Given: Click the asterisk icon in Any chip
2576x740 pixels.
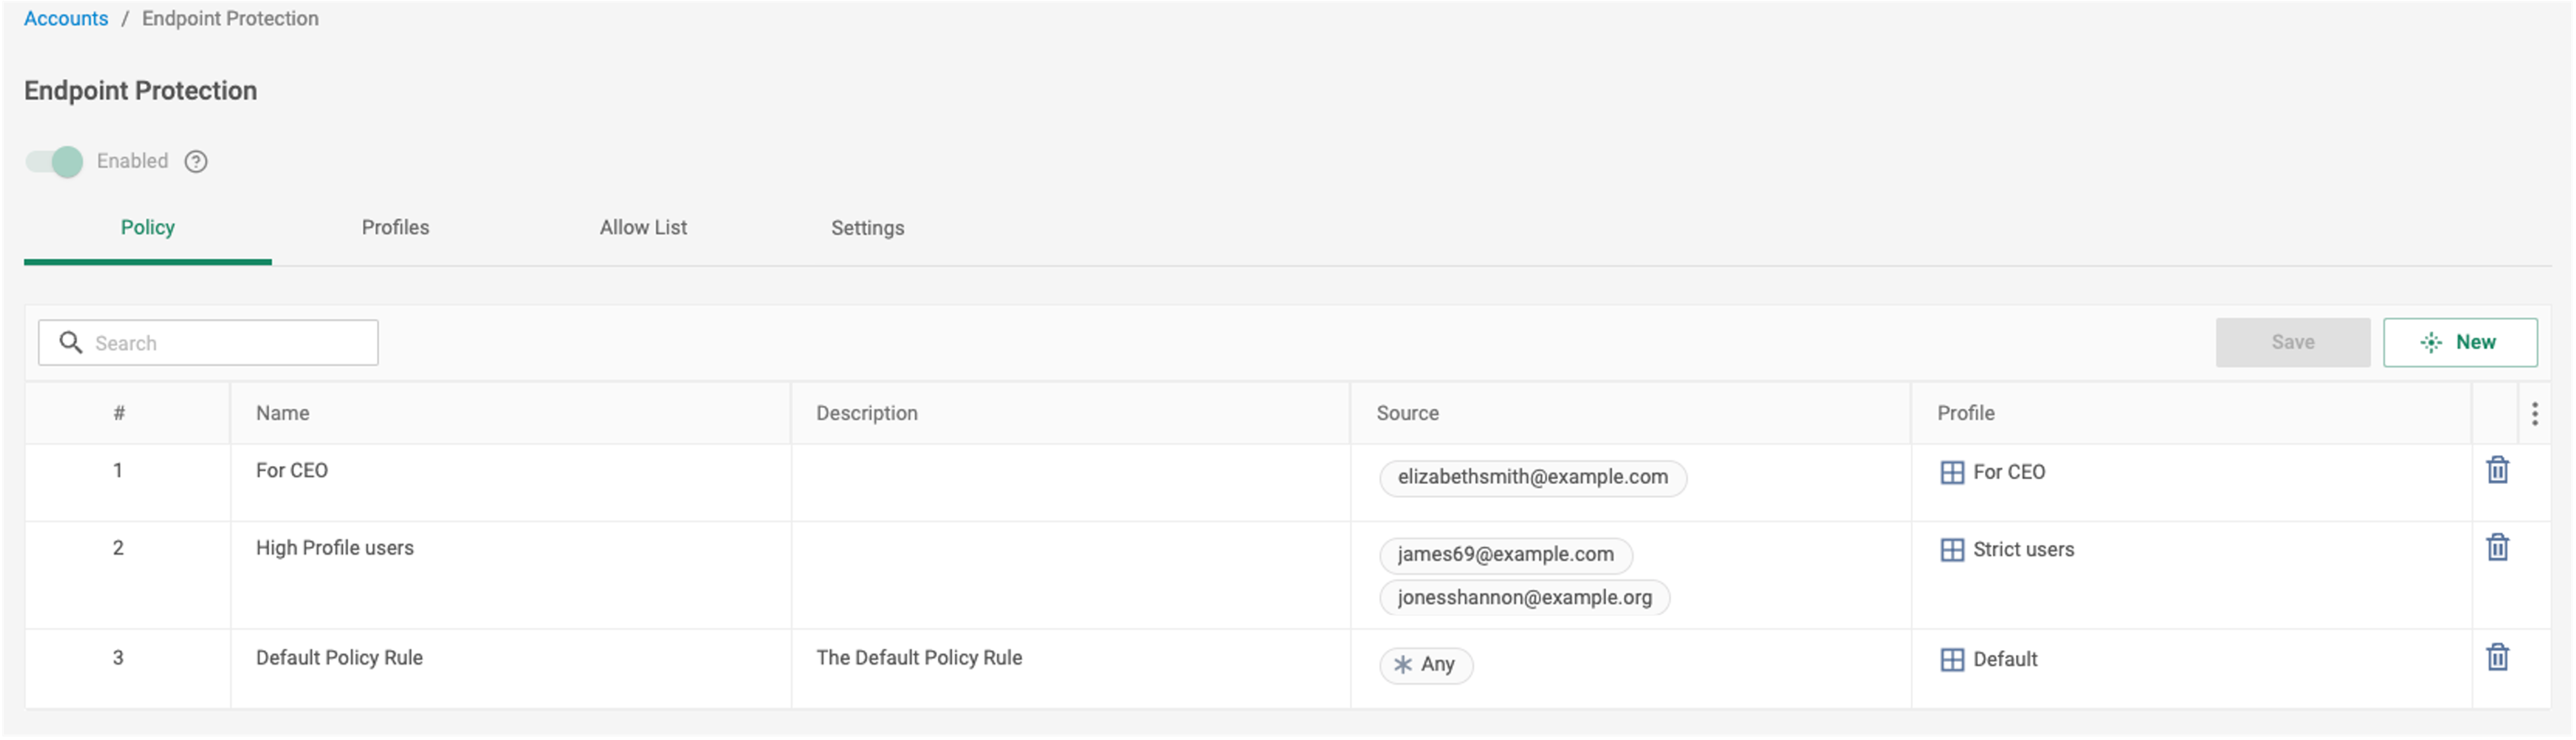Looking at the screenshot, I should [x=1403, y=665].
